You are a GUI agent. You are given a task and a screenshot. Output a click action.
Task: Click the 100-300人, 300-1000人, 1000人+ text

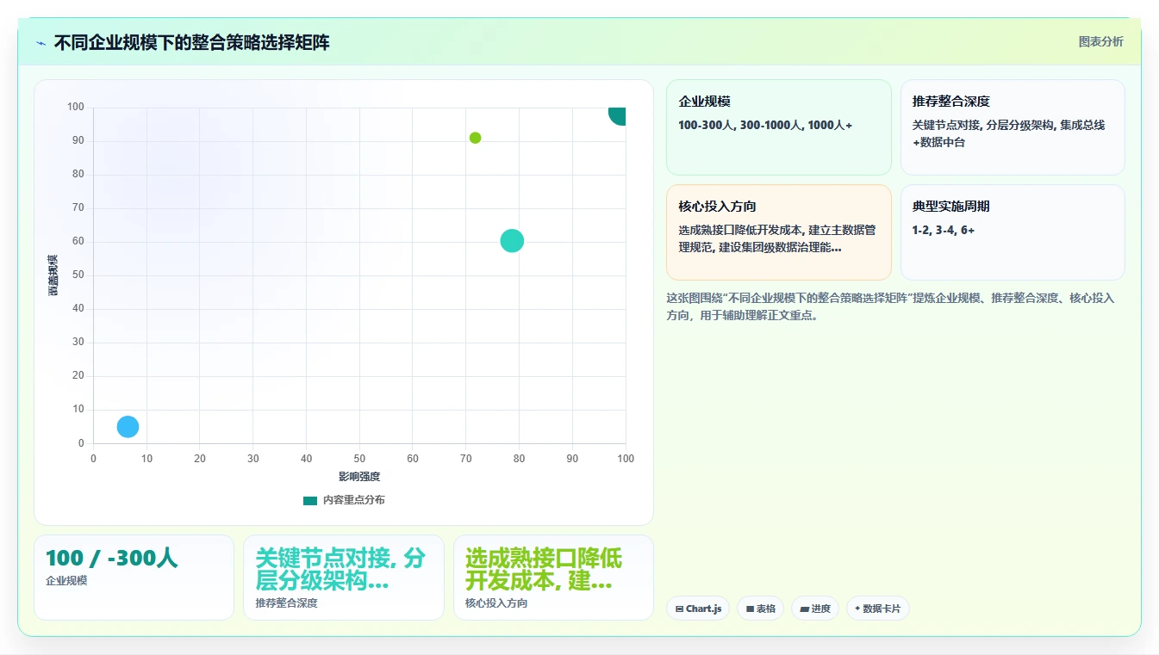765,125
